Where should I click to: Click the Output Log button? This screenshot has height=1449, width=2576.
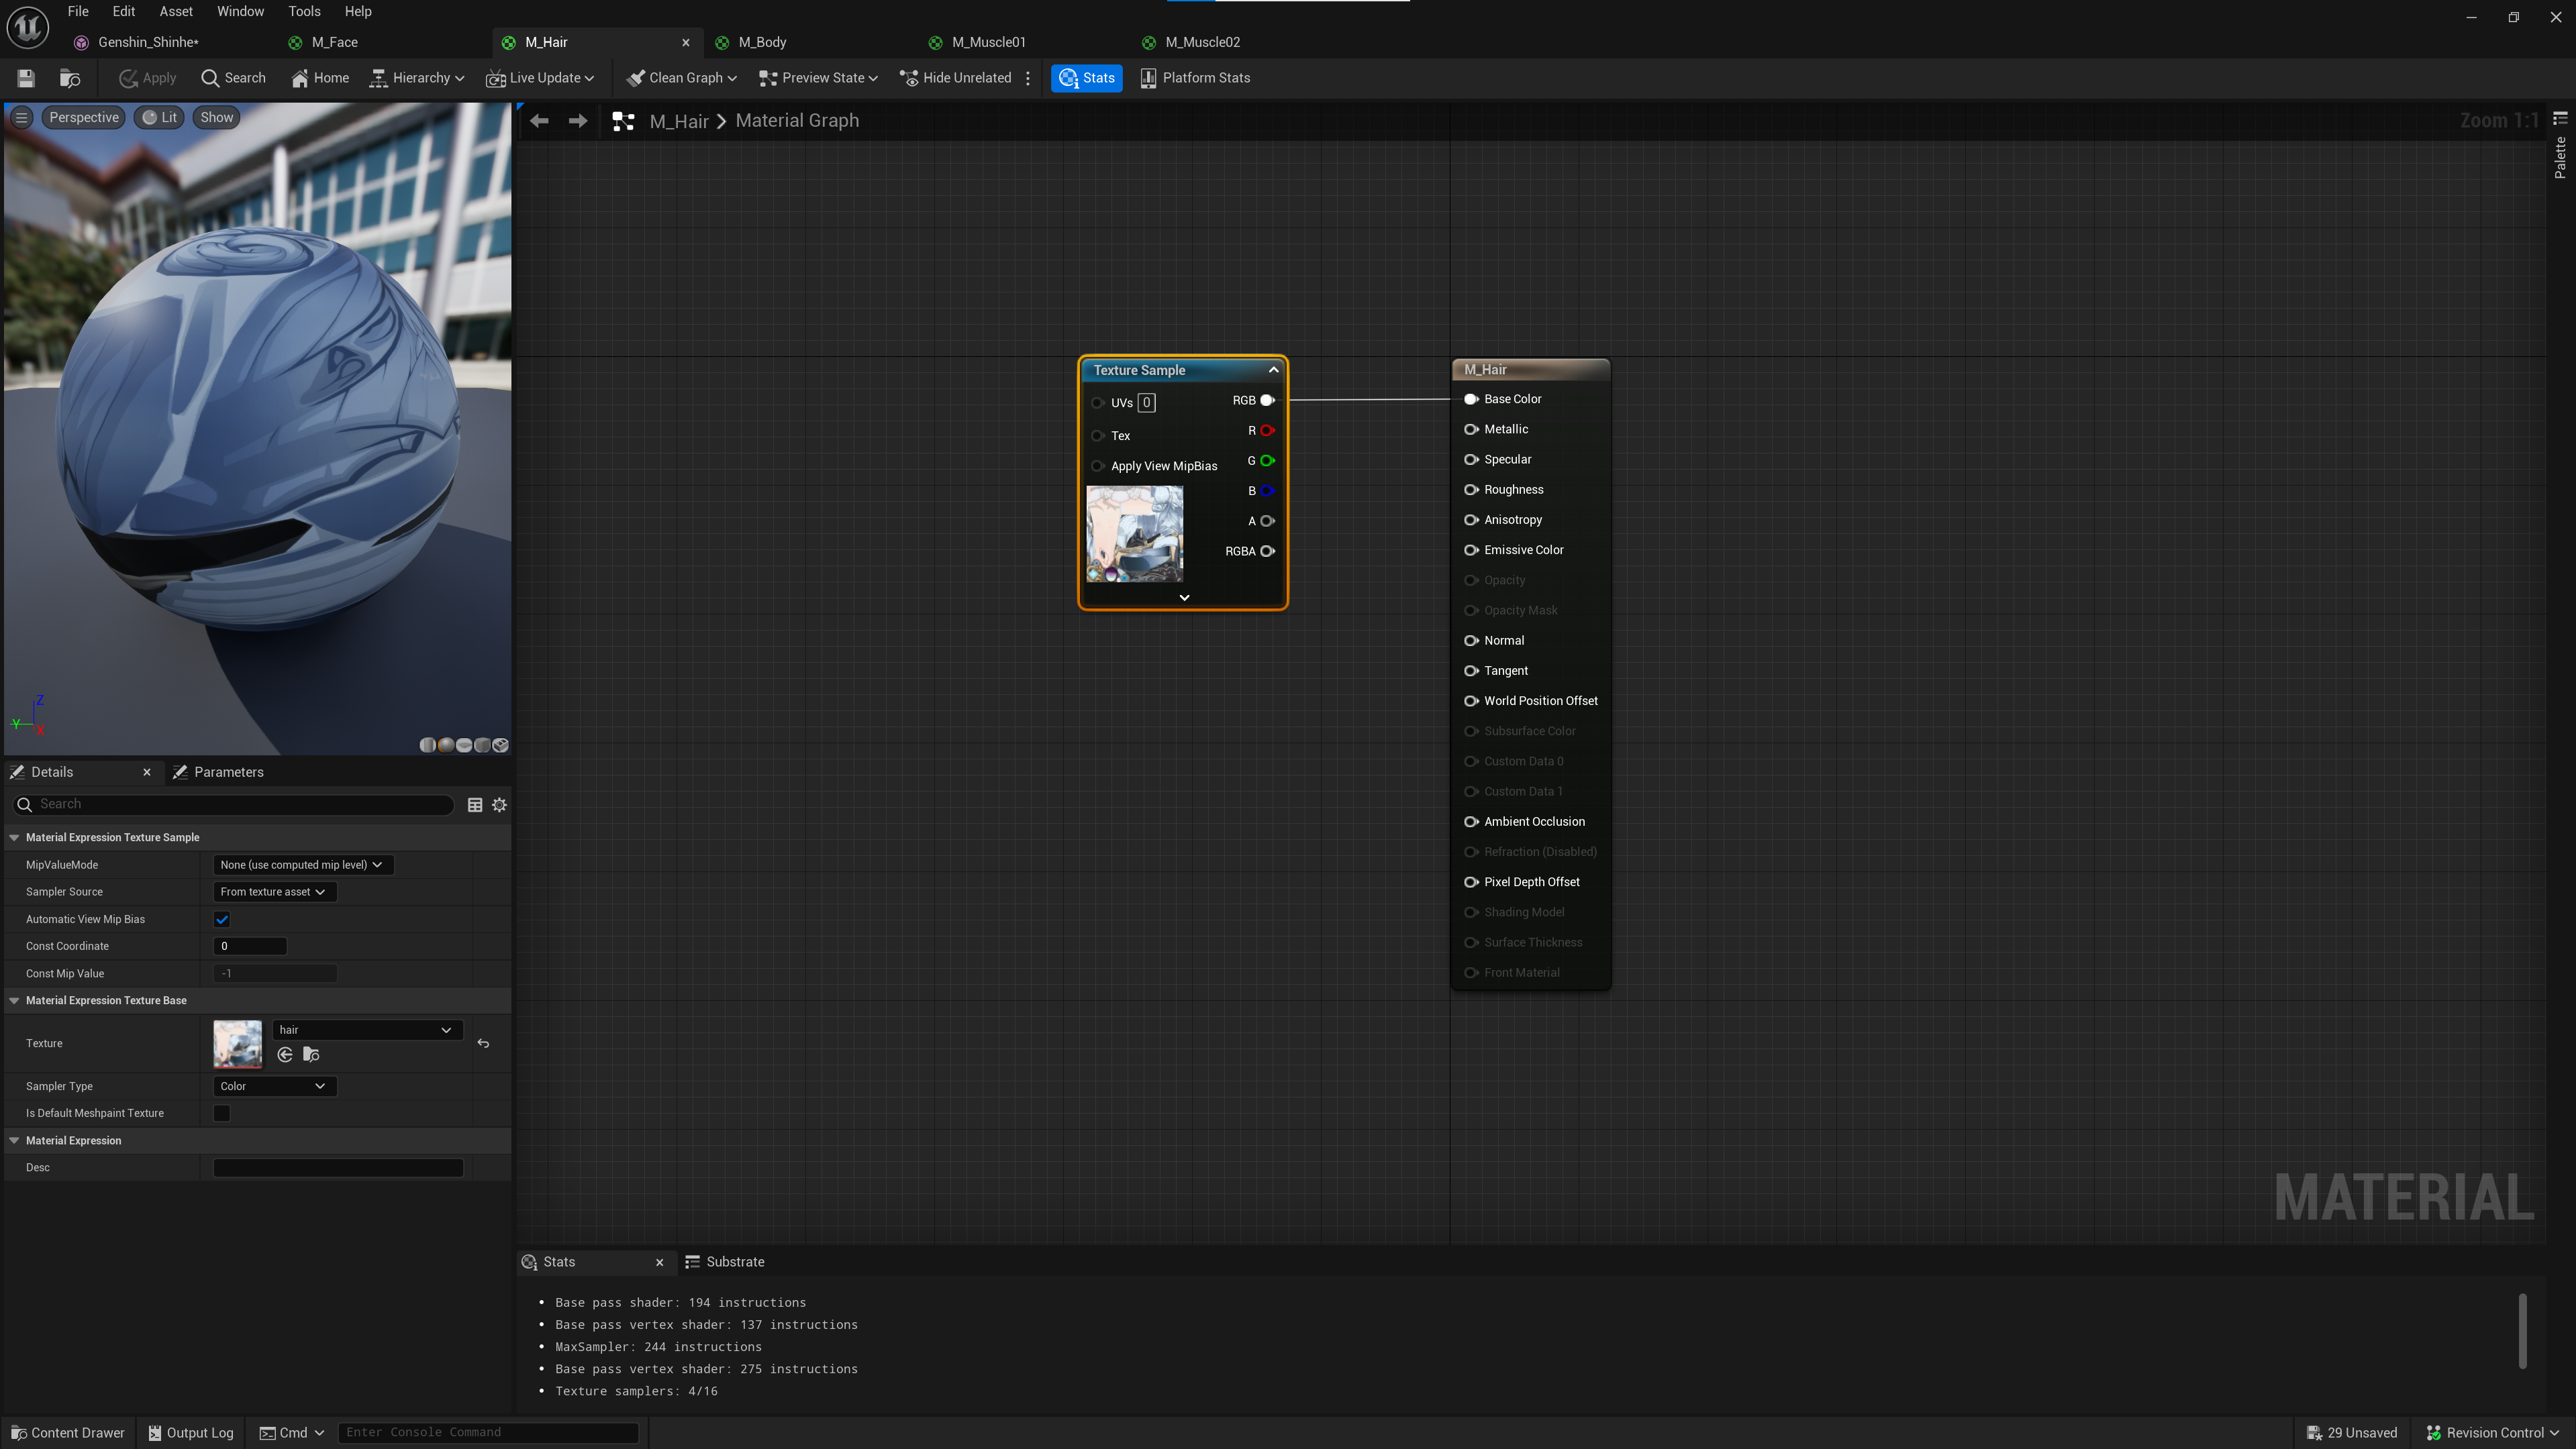190,1432
